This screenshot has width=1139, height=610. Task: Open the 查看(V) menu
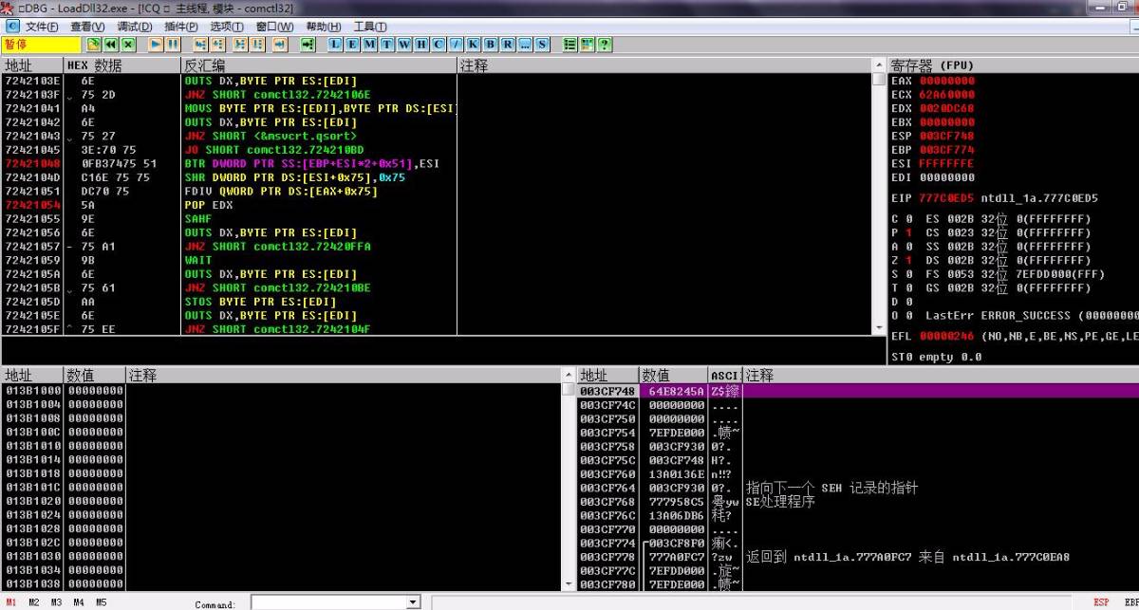tap(87, 27)
